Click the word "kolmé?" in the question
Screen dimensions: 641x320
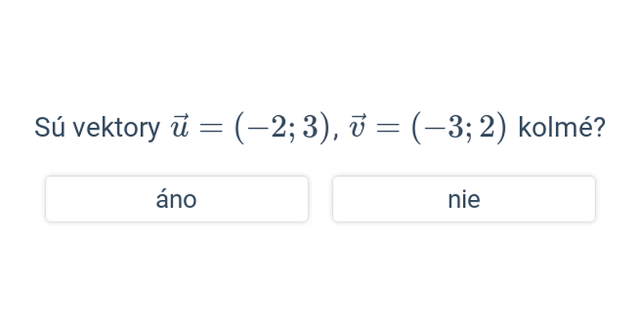pos(562,128)
